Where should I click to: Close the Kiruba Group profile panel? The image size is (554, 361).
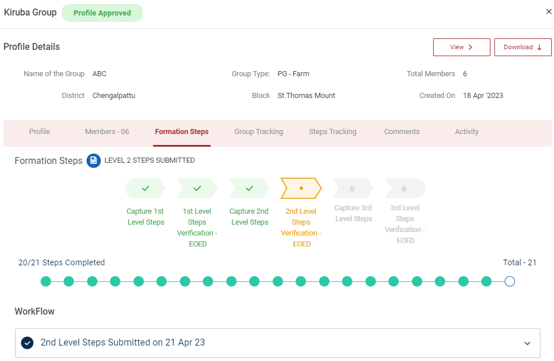(548, 11)
